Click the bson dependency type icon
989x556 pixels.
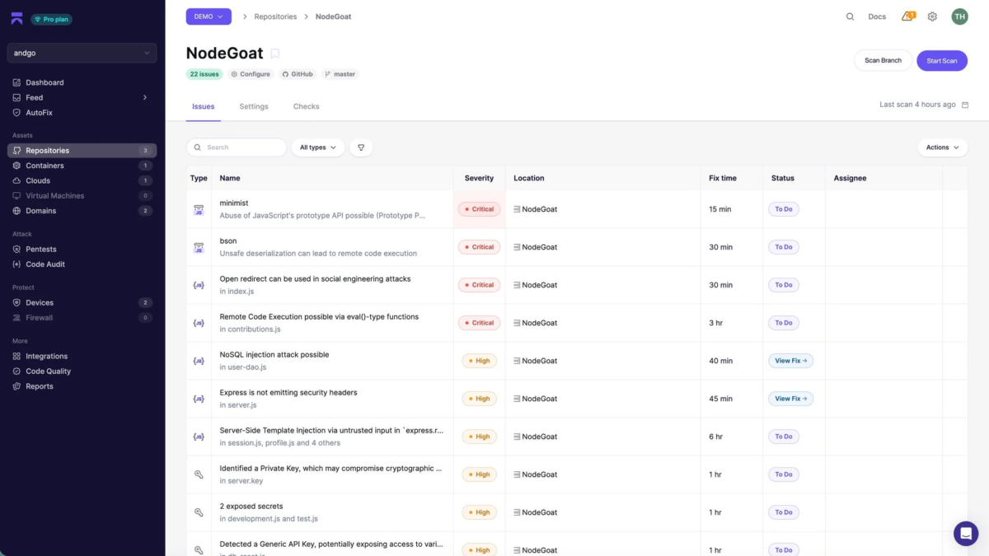(199, 247)
